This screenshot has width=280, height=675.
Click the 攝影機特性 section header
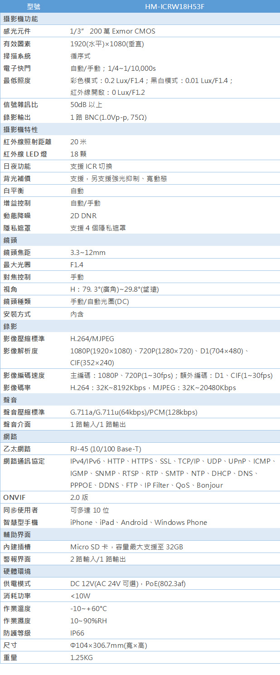click(20, 130)
